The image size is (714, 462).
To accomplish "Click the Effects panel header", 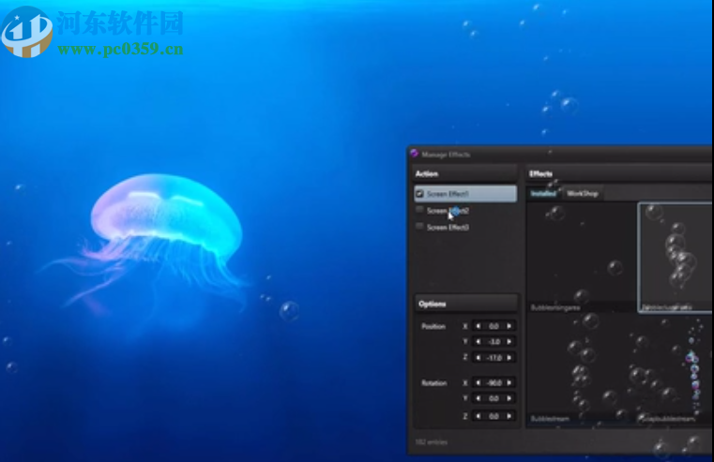I will 619,173.
